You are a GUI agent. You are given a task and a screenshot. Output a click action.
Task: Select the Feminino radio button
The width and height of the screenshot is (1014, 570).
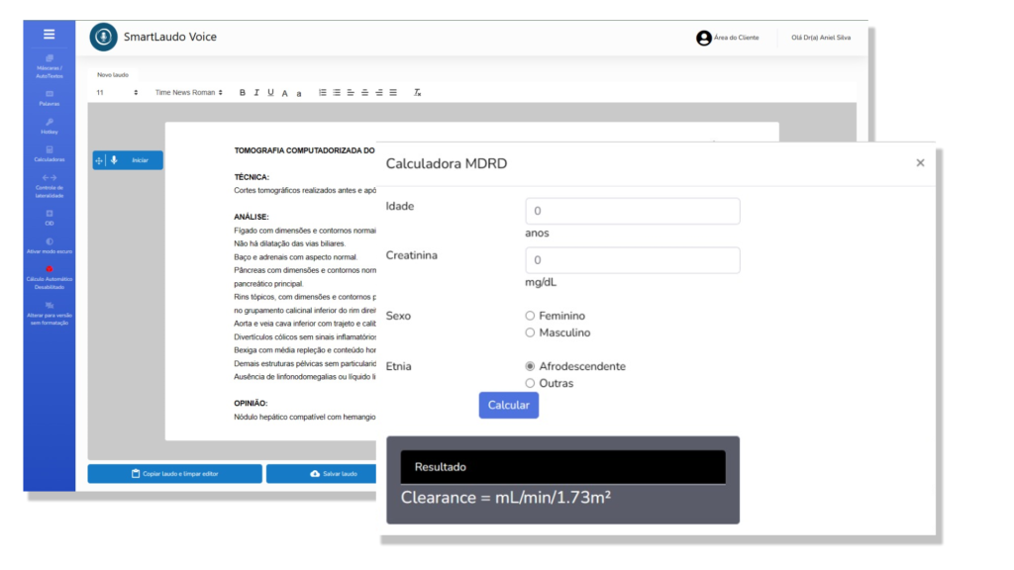coord(531,316)
